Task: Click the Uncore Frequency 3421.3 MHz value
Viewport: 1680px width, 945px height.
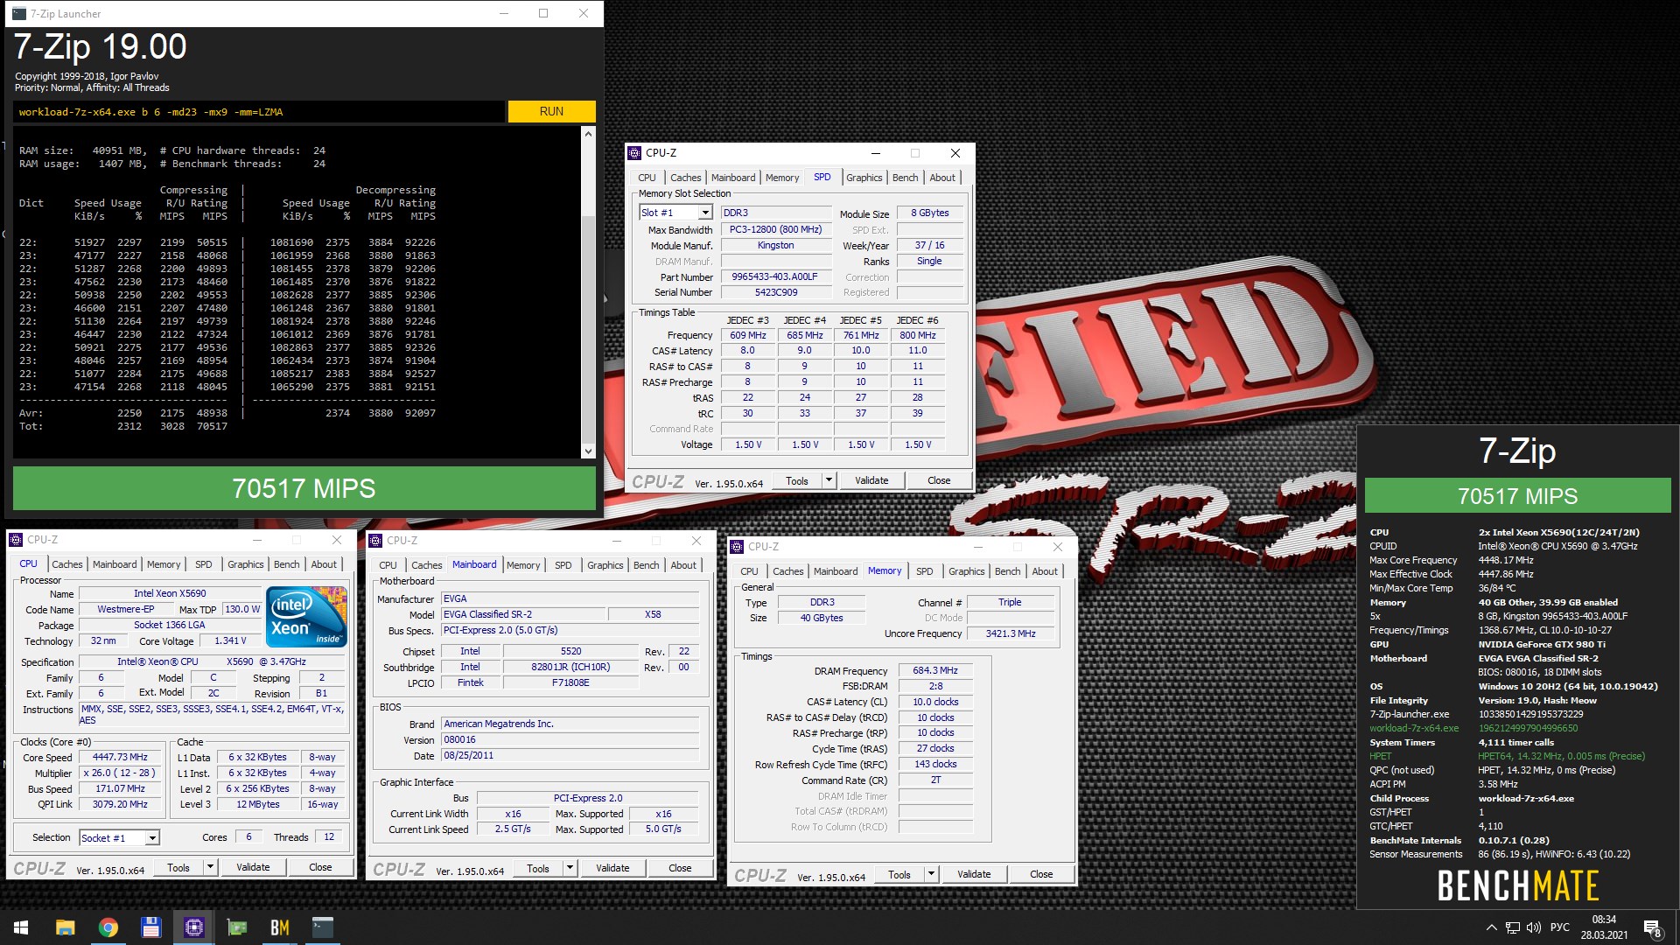Action: 1010,633
